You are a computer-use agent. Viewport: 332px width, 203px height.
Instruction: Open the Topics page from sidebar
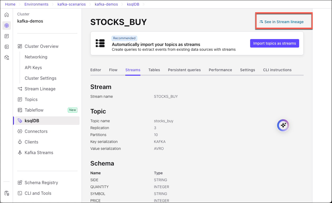31,99
